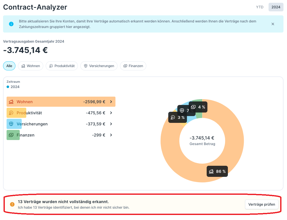Click the blue info icon in banner
The image size is (287, 220).
(x=11, y=24)
